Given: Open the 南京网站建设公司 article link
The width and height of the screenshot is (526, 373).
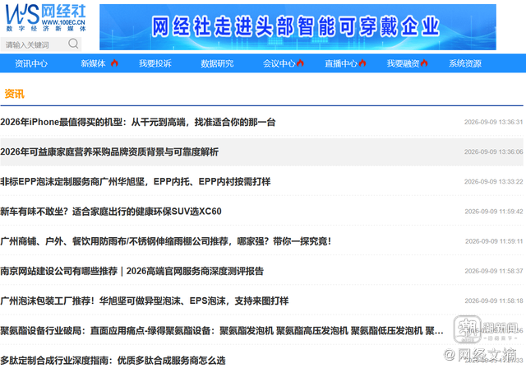Looking at the screenshot, I should [x=131, y=271].
